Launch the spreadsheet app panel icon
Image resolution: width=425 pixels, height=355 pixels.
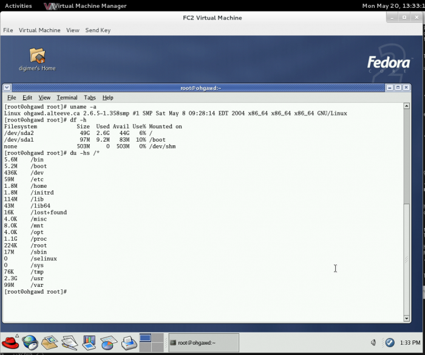tap(108, 342)
